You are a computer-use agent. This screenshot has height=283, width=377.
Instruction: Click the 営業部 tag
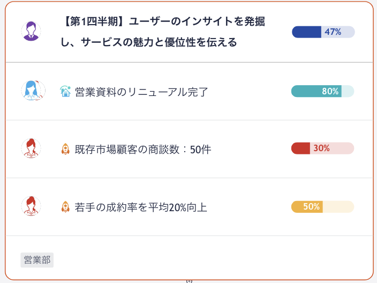[37, 260]
